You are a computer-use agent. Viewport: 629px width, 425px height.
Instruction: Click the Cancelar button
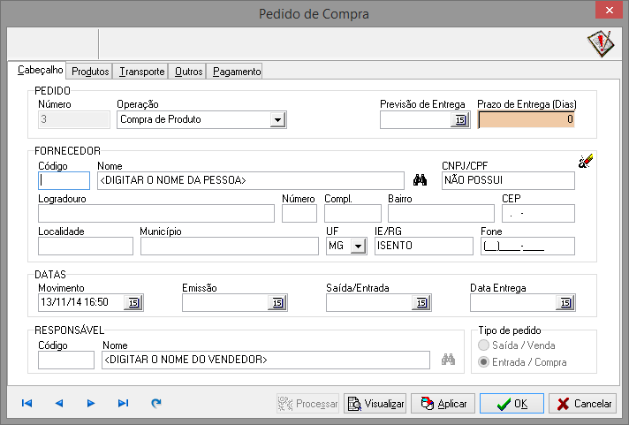click(582, 404)
